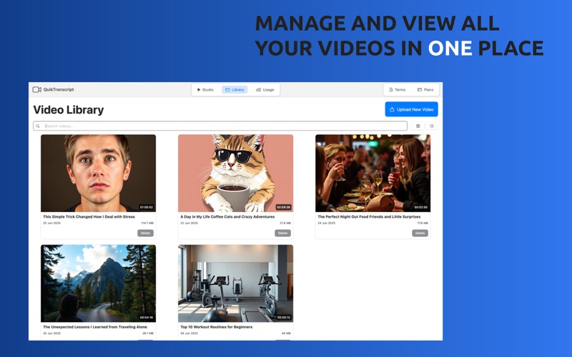
Task: Click the 24 Jun 2025 date
Action: click(x=326, y=223)
